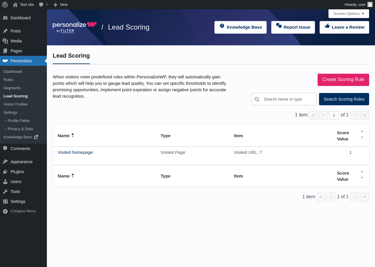The height and width of the screenshot is (267, 375).
Task: Click the user avatar next to Howdy, user
Action: click(x=370, y=4)
